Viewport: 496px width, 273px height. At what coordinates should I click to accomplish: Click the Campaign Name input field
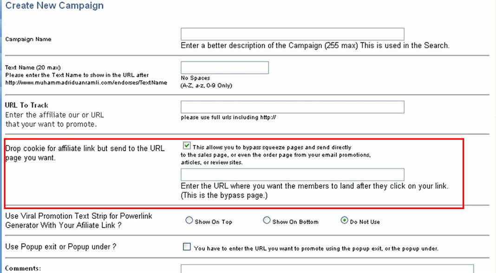click(x=292, y=34)
